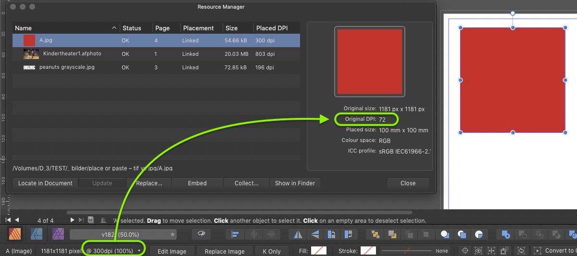Click the Add boolean operation icon
577x256 pixels.
(x=505, y=234)
